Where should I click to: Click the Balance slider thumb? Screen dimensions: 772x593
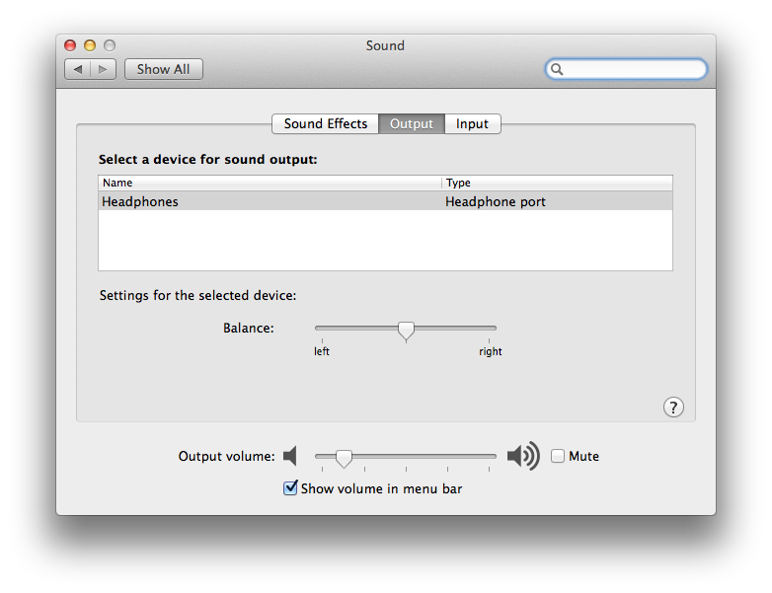pyautogui.click(x=406, y=331)
